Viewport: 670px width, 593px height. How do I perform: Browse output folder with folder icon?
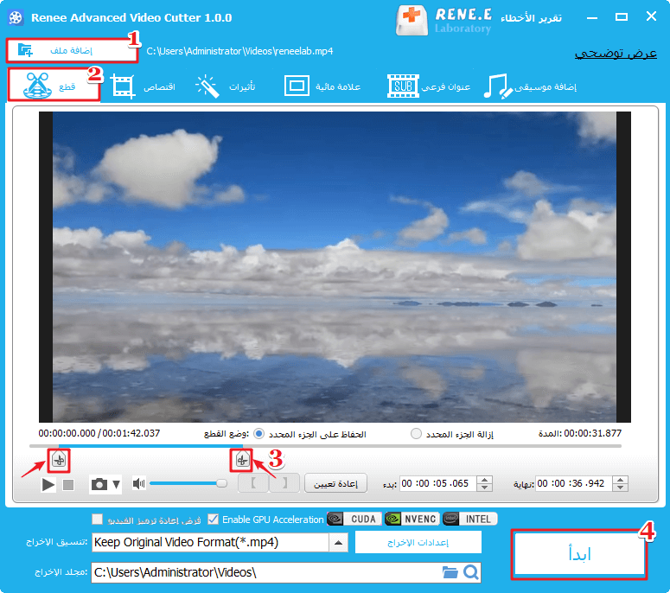coord(450,572)
